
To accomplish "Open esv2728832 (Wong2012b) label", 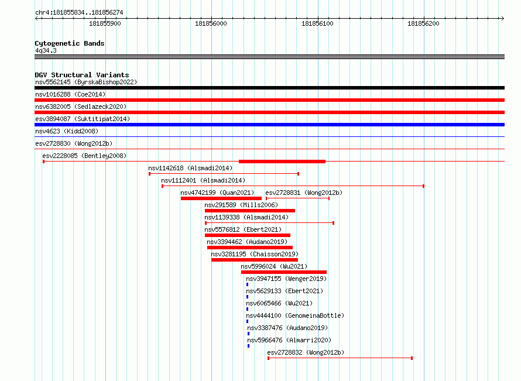I will click(x=306, y=352).
